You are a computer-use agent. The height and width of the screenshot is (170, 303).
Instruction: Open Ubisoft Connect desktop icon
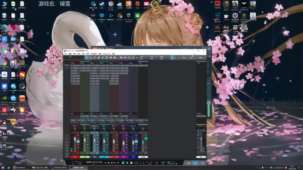111,5
